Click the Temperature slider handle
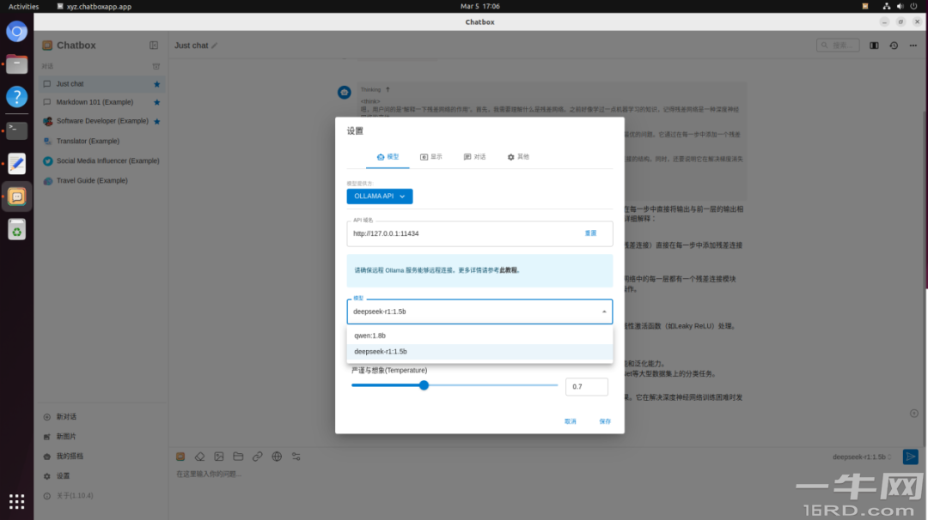Image resolution: width=928 pixels, height=520 pixels. pos(424,385)
